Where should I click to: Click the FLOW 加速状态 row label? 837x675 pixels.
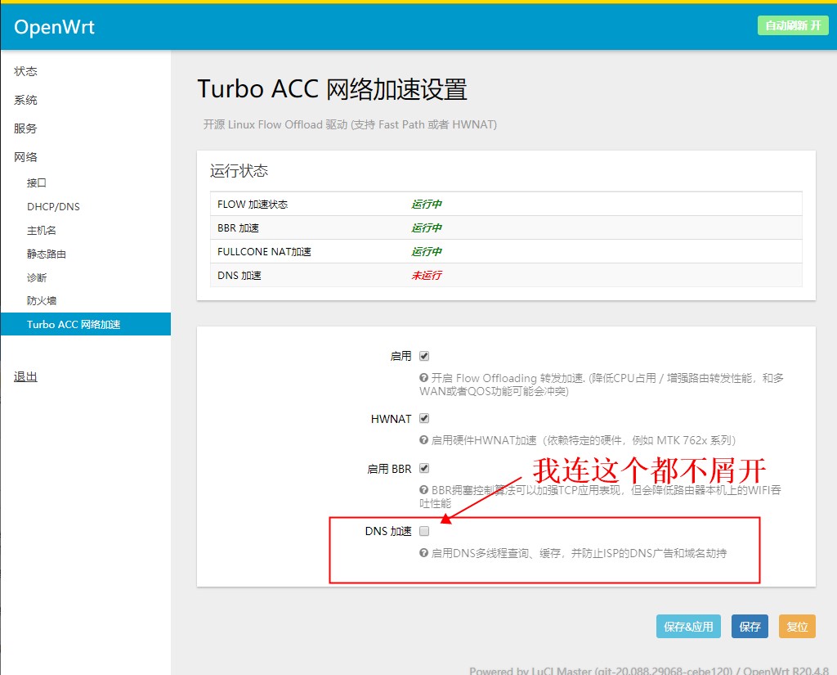[x=253, y=205]
